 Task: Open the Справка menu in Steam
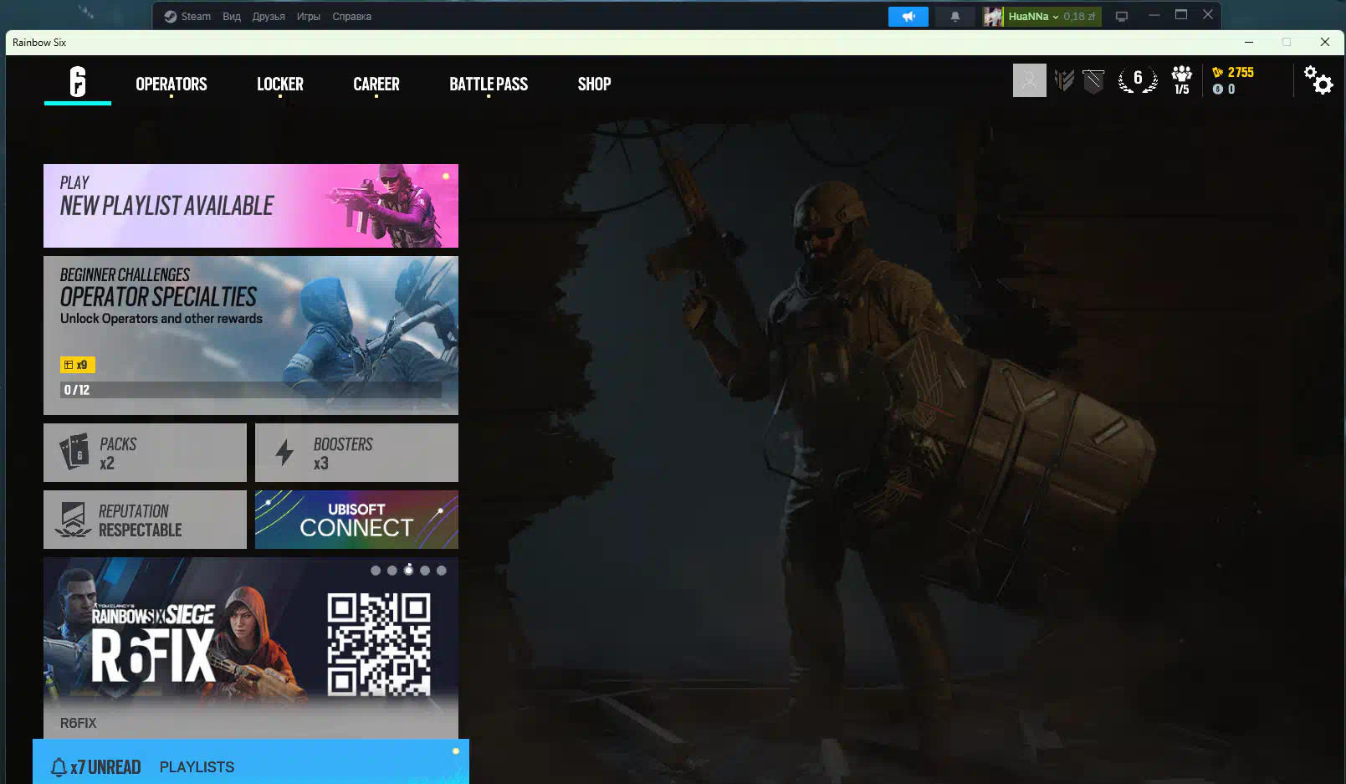pyautogui.click(x=351, y=16)
